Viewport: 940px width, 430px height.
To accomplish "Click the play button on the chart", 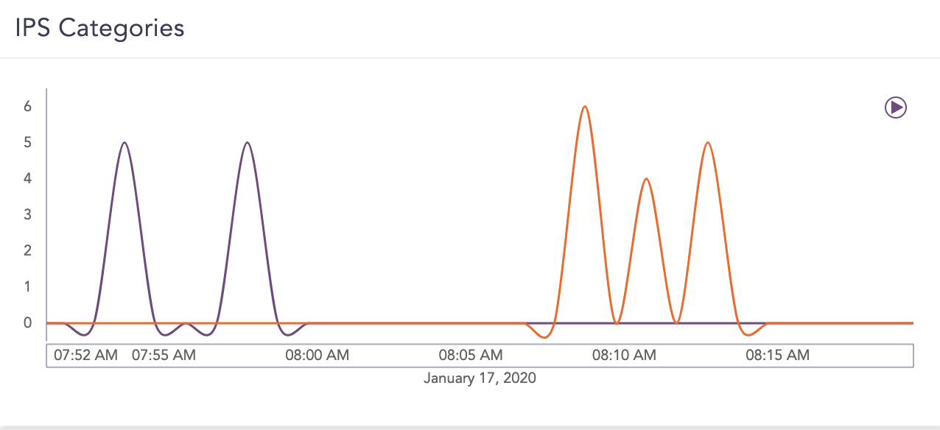I will pyautogui.click(x=895, y=107).
